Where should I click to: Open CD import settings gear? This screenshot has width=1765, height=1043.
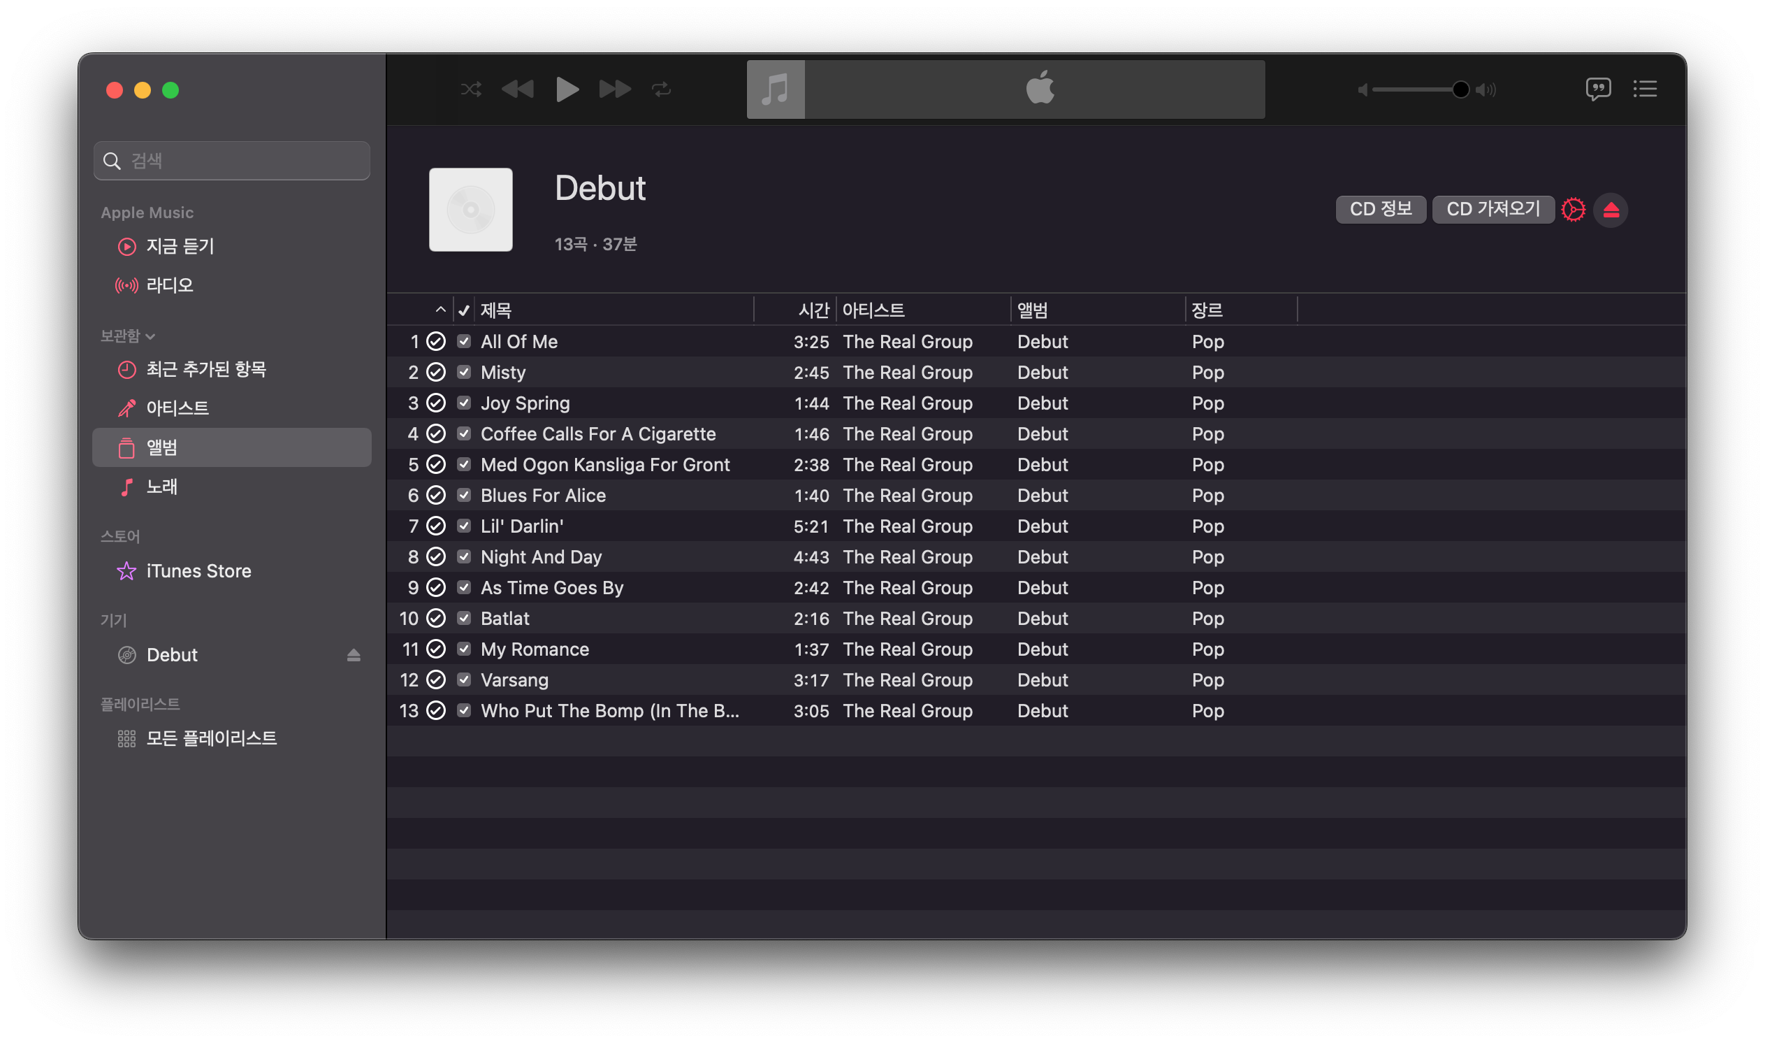pos(1574,210)
